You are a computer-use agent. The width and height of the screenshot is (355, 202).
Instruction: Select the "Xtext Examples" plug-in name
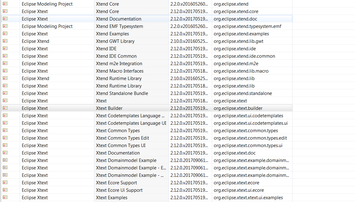coord(112,198)
